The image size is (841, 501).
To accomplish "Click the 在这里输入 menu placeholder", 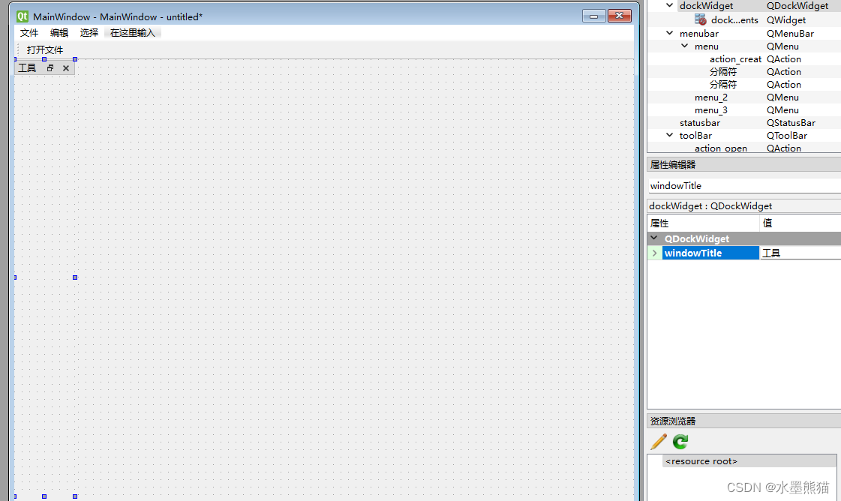I will (133, 33).
